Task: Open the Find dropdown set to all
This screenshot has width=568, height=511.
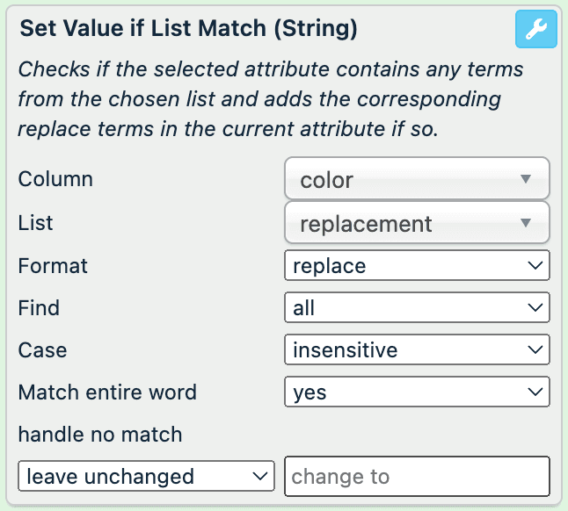Action: point(417,307)
